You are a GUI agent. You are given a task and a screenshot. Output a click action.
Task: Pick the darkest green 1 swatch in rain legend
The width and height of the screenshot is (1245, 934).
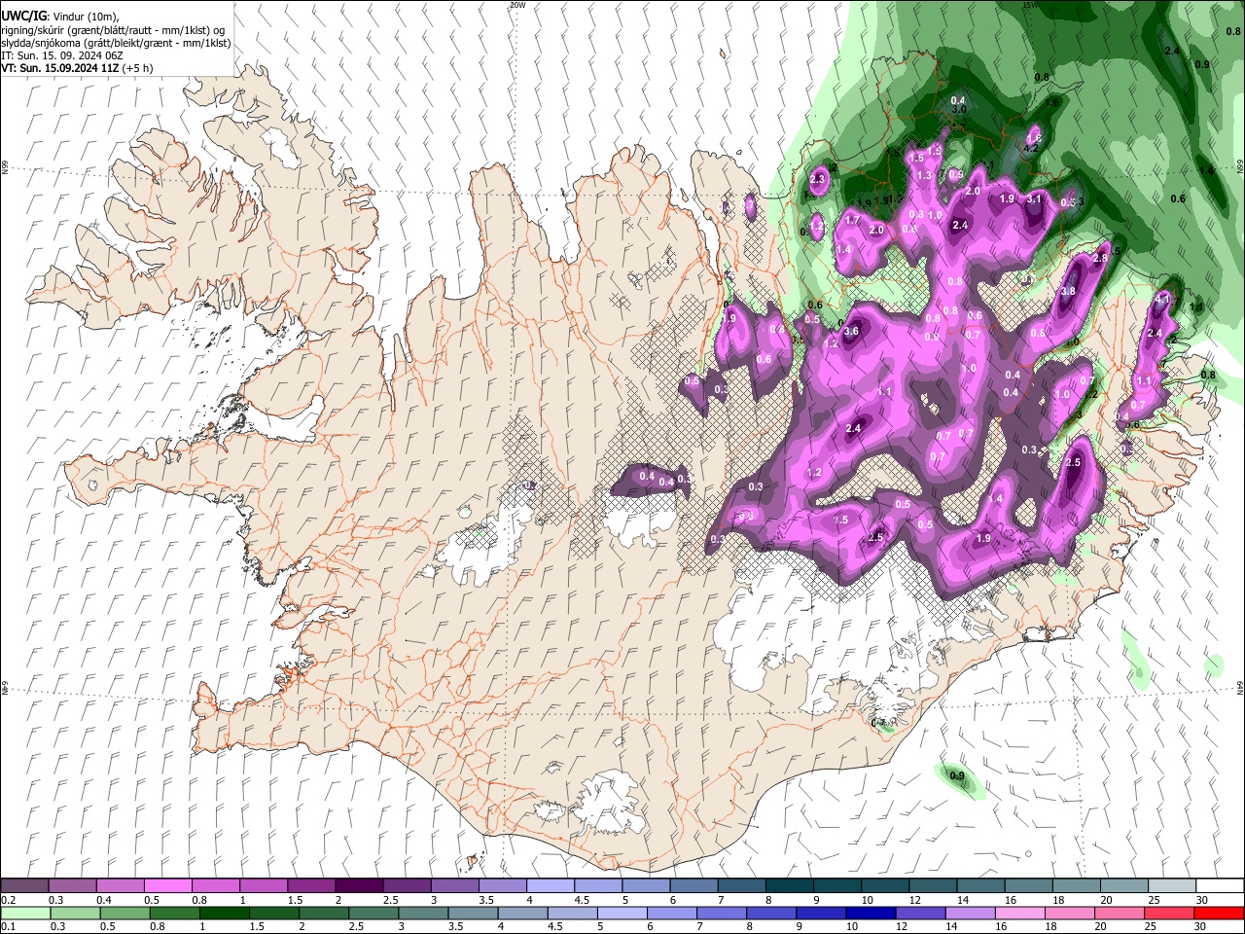(224, 913)
